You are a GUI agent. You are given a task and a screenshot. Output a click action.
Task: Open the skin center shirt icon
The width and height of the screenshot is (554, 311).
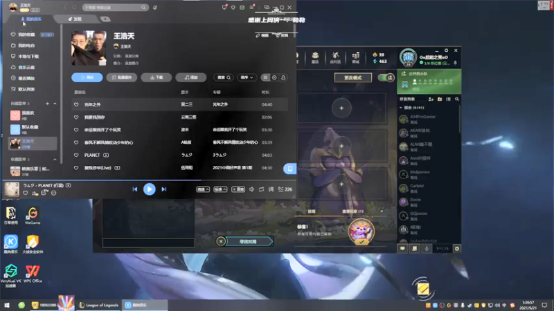tap(233, 7)
